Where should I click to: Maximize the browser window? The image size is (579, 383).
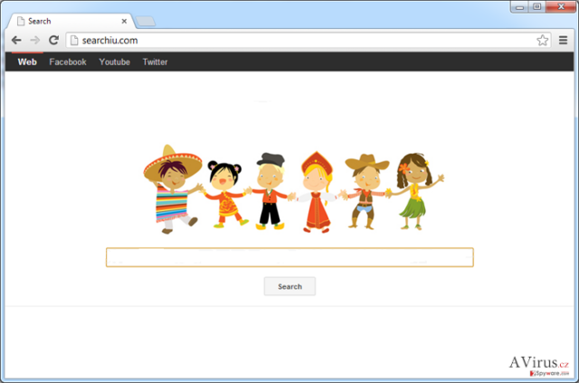[x=537, y=6]
